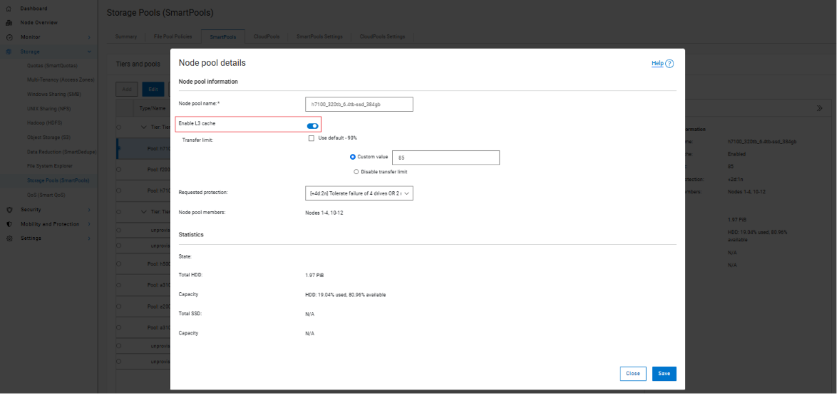Toggle the Enable L3 cache switch

[x=312, y=126]
